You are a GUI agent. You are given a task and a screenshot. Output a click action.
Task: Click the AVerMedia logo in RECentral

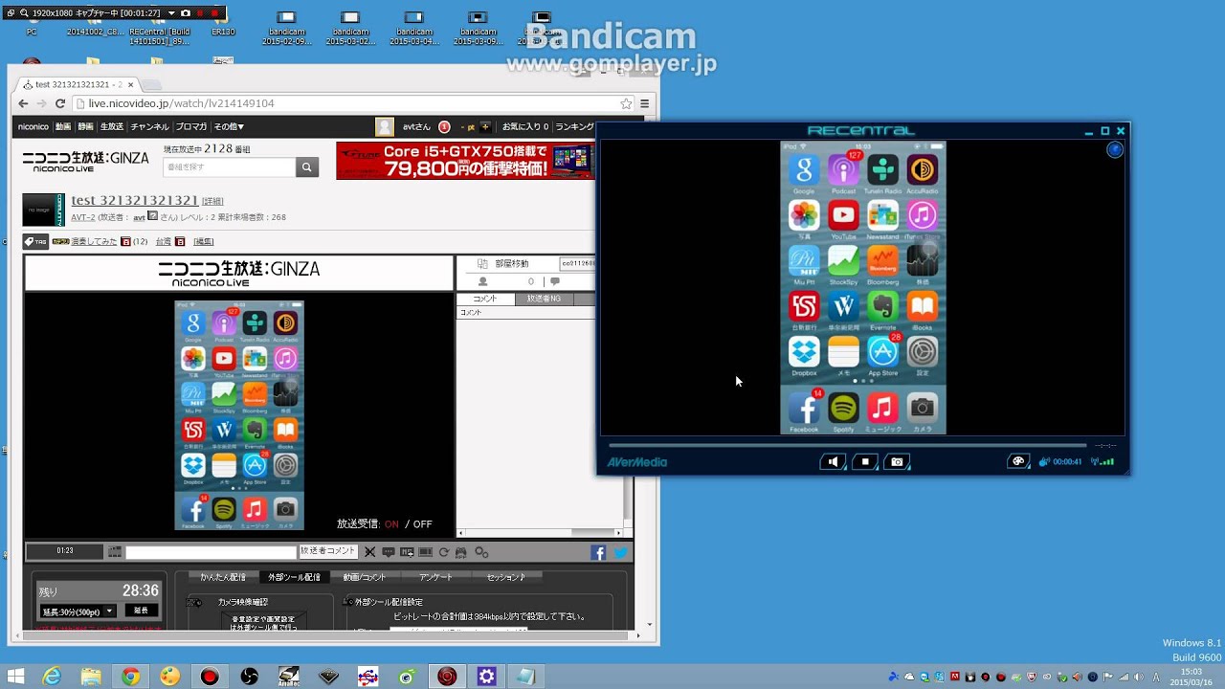point(636,462)
